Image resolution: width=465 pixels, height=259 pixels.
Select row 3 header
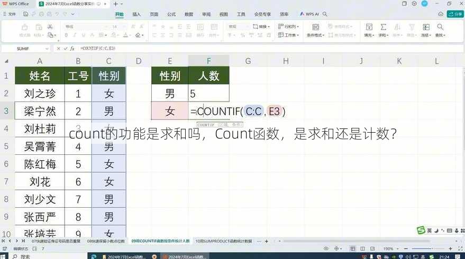point(6,111)
